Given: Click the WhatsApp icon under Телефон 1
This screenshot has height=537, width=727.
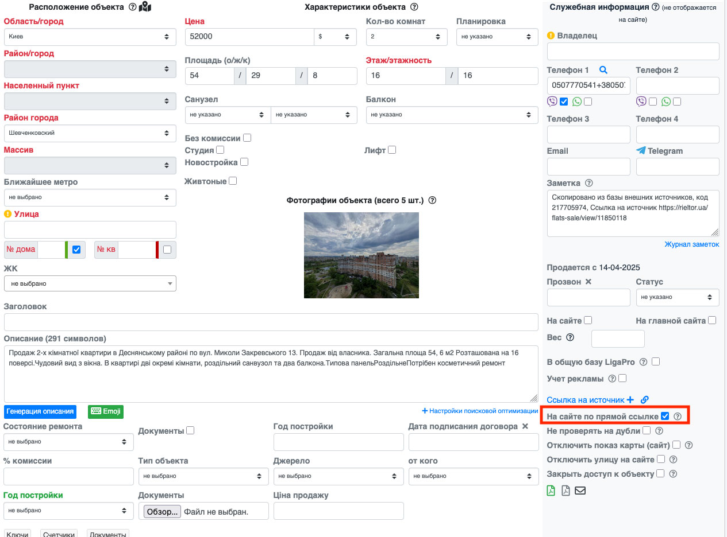Looking at the screenshot, I should tap(577, 102).
